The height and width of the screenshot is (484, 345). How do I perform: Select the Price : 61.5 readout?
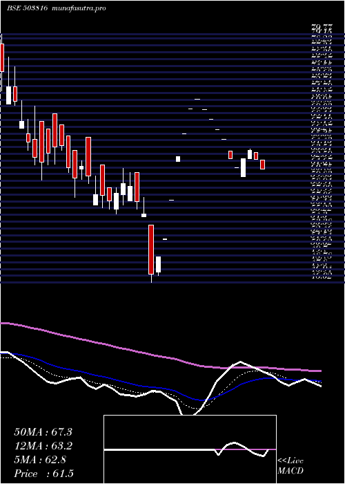pos(43,474)
